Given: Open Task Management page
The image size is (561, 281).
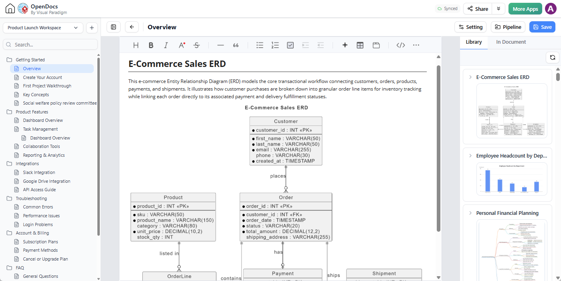Looking at the screenshot, I should pyautogui.click(x=40, y=129).
